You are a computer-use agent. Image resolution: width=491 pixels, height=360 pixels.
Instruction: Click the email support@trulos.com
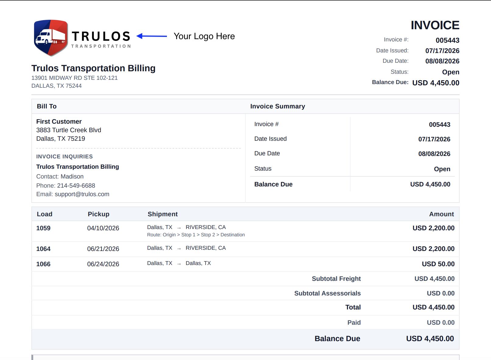[82, 194]
